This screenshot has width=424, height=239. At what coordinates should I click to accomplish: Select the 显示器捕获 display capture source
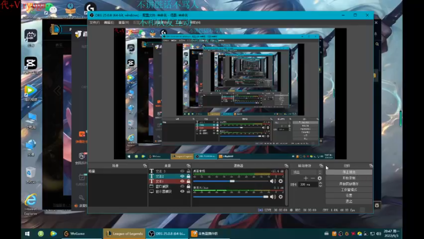(x=170, y=191)
